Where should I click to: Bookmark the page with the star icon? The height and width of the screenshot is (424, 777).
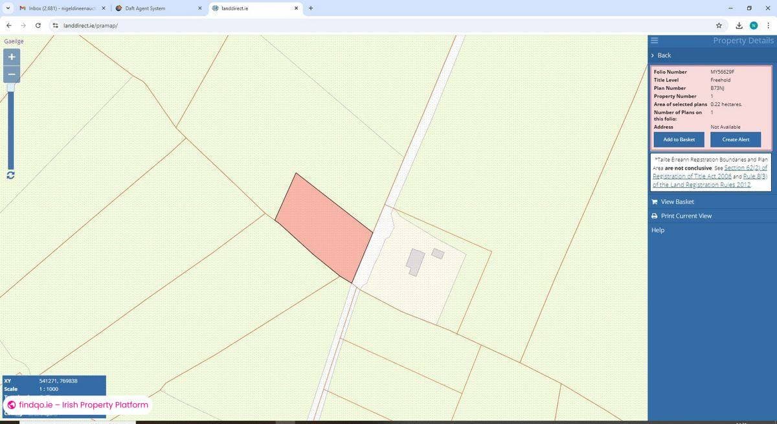point(719,25)
